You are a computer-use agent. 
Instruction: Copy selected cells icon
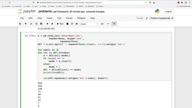36,24
